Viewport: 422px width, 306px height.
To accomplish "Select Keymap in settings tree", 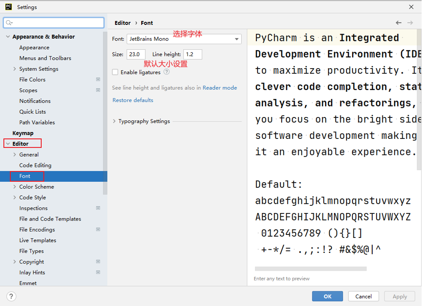I will (23, 133).
